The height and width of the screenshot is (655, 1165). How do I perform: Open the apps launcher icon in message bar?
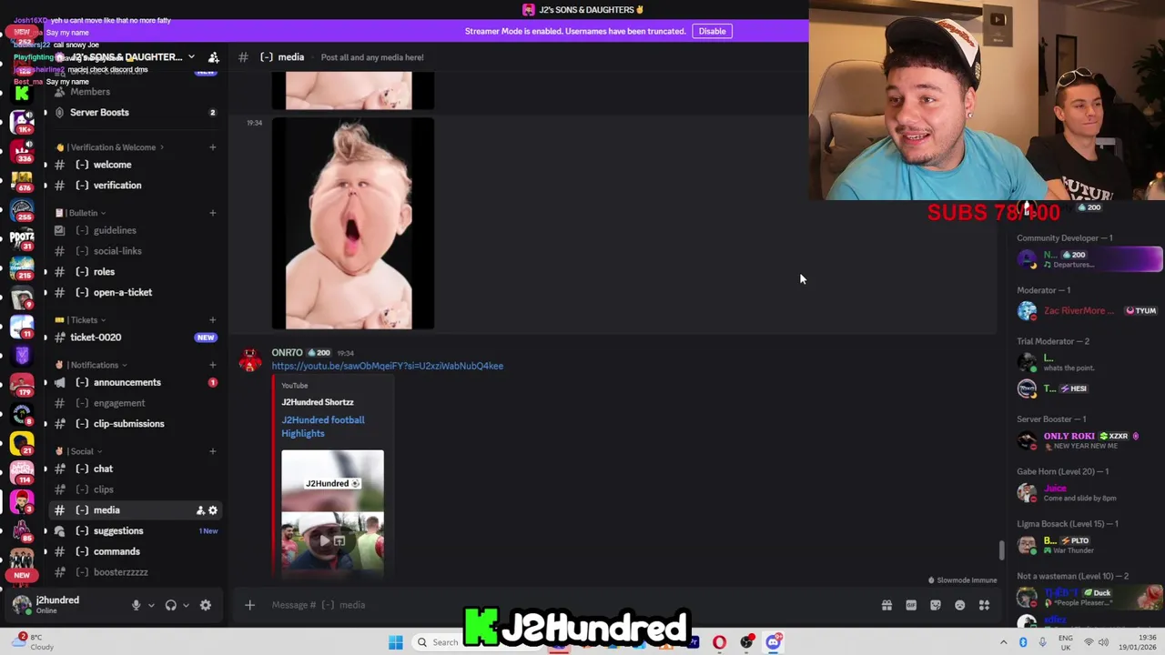pos(984,605)
